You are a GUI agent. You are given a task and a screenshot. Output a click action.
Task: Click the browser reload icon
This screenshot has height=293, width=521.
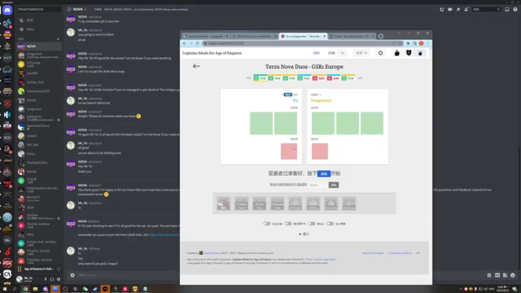click(x=197, y=43)
